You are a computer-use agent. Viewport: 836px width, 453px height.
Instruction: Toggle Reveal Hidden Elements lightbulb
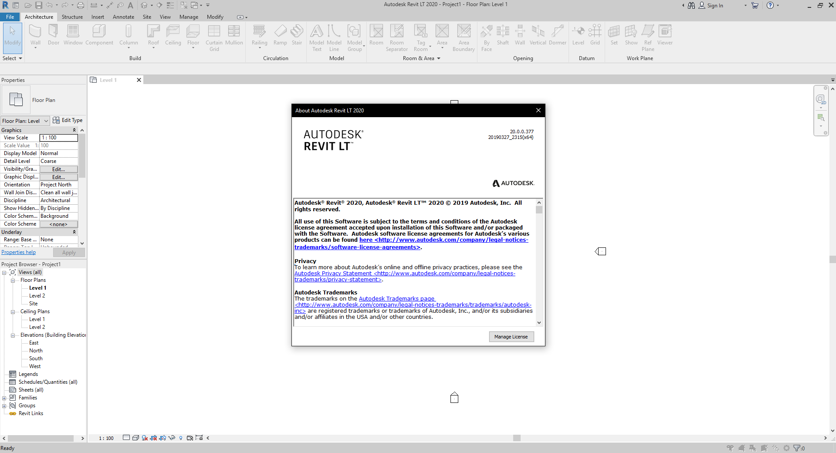181,438
